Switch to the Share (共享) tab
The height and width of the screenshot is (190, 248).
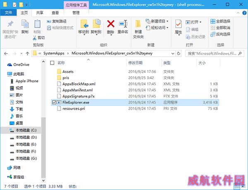(40, 13)
